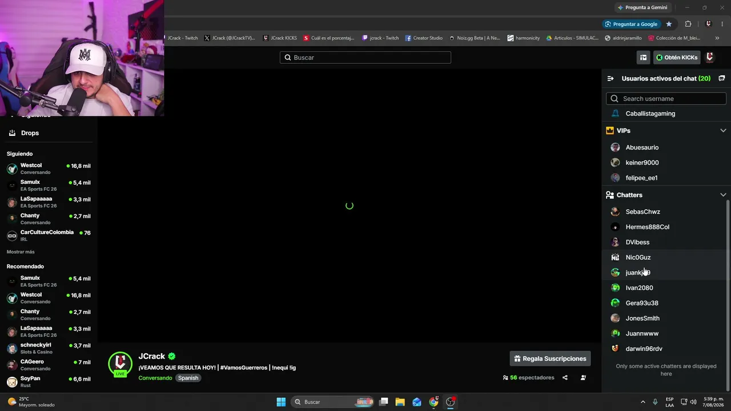Open SoyPan's channel under Recomendado

tap(49, 381)
